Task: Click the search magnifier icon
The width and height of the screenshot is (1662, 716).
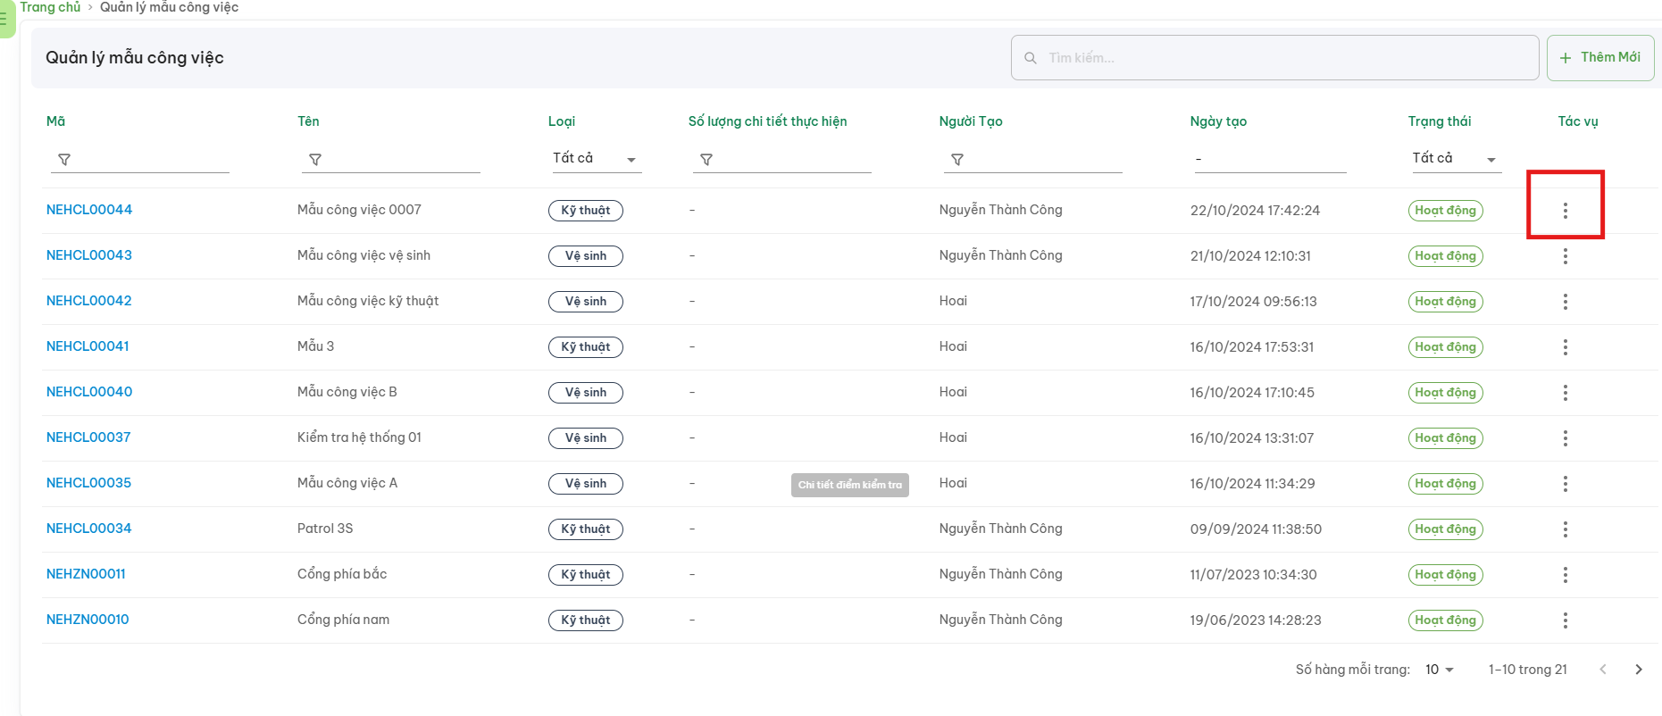Action: pyautogui.click(x=1031, y=58)
